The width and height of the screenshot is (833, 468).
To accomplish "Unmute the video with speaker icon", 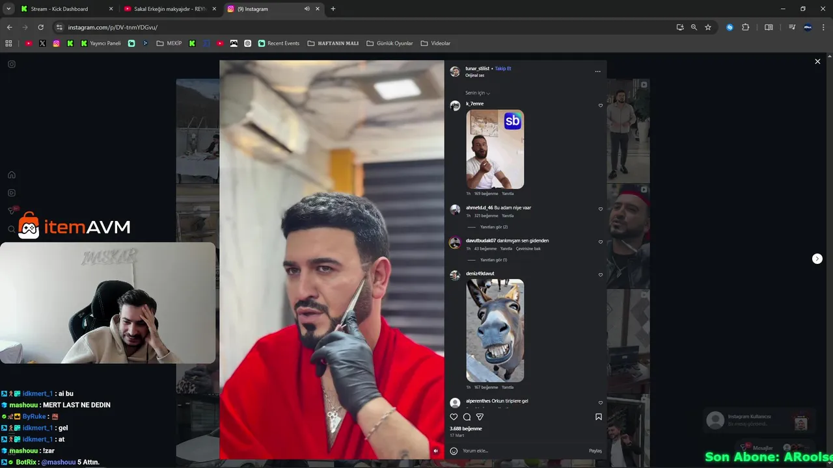I will tap(435, 450).
